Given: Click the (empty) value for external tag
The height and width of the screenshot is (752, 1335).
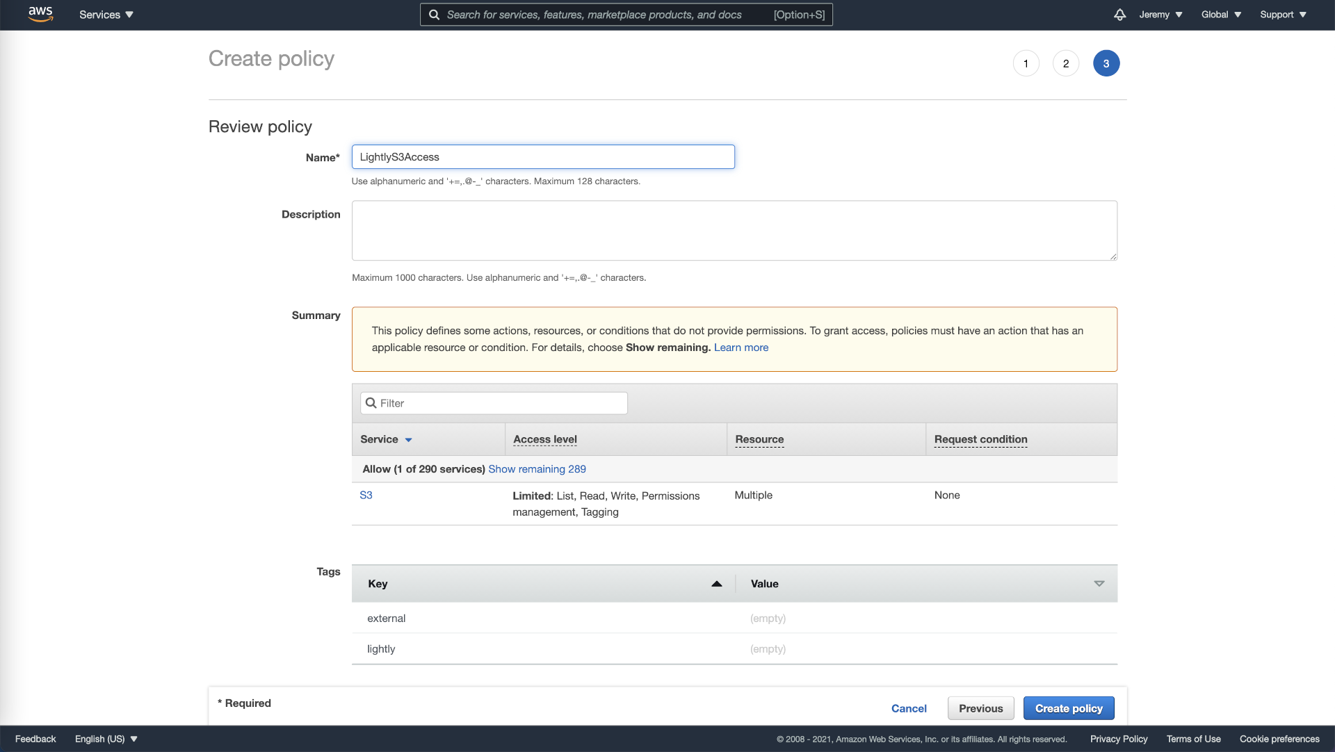Looking at the screenshot, I should pyautogui.click(x=768, y=619).
